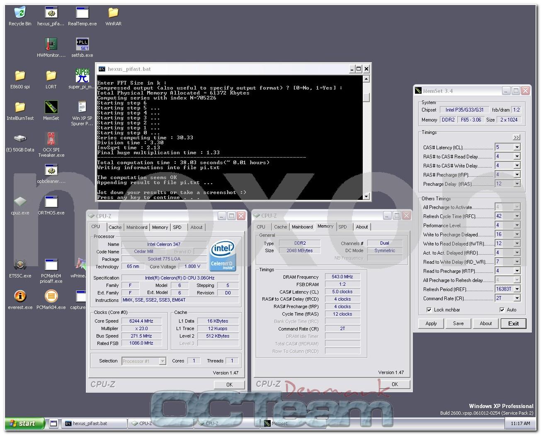Viewport: 541px width, 435px height.
Task: Open the CAS# Latency (tCL) dropdown
Action: click(517, 147)
